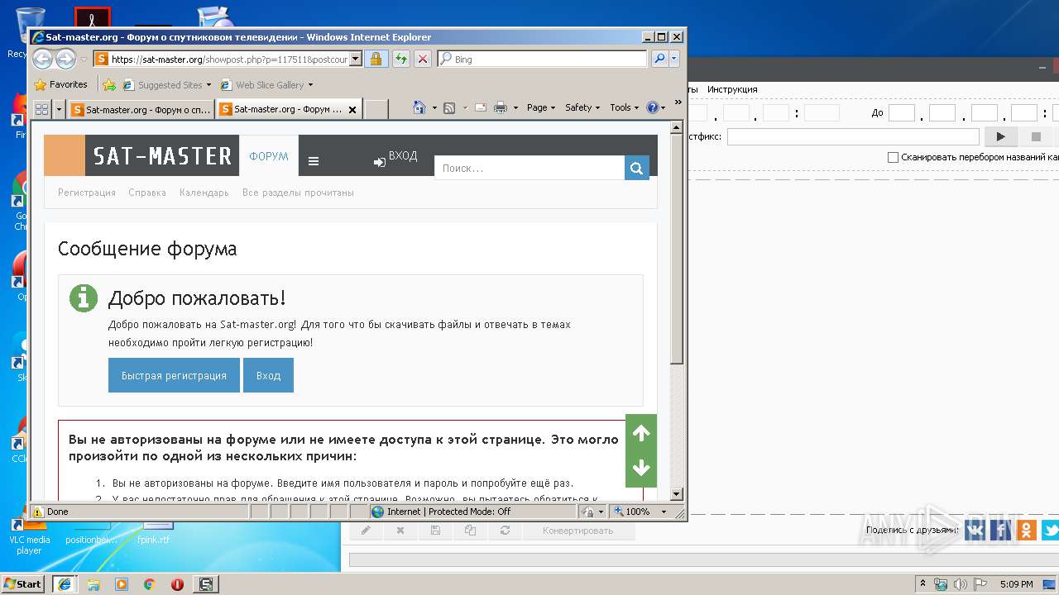Viewport: 1059px width, 595px height.
Task: Refresh the page with green arrows icon
Action: click(400, 59)
